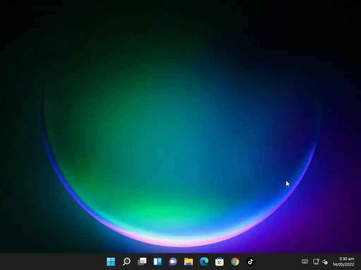Launch Microsoft Edge browser
Screen dimensions: 361x270
pyautogui.click(x=204, y=262)
